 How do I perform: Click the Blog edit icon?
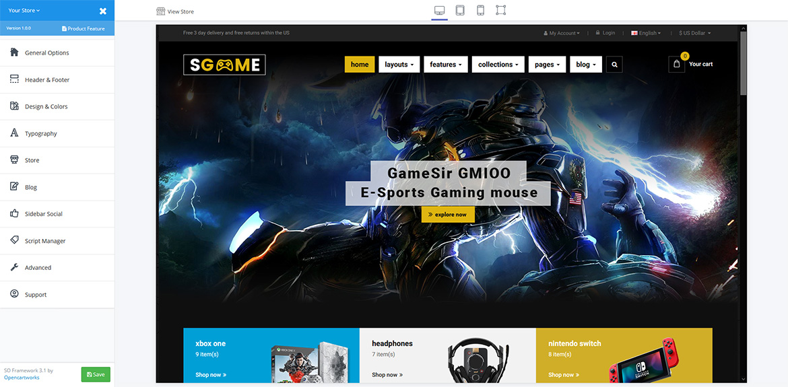point(15,186)
